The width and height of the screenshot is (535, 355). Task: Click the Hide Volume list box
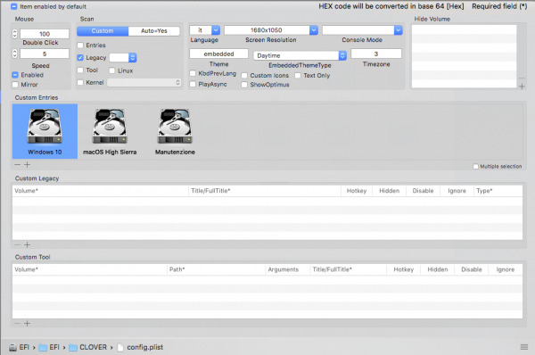(464, 56)
